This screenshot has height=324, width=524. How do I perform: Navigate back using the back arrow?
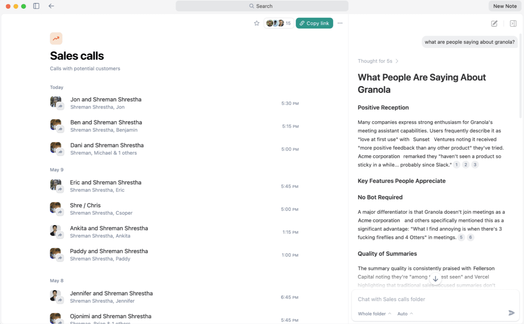pos(51,6)
